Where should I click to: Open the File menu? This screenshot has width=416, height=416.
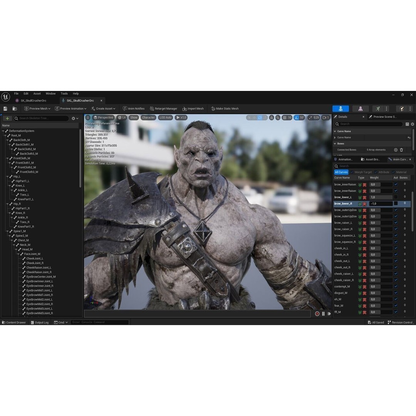pyautogui.click(x=16, y=94)
